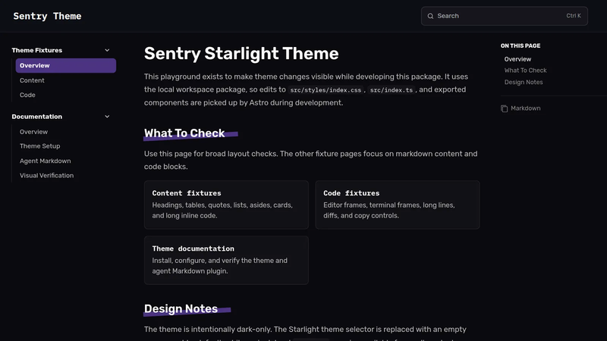Click the Ctrl K shortcut badge
The width and height of the screenshot is (607, 341).
tap(574, 16)
